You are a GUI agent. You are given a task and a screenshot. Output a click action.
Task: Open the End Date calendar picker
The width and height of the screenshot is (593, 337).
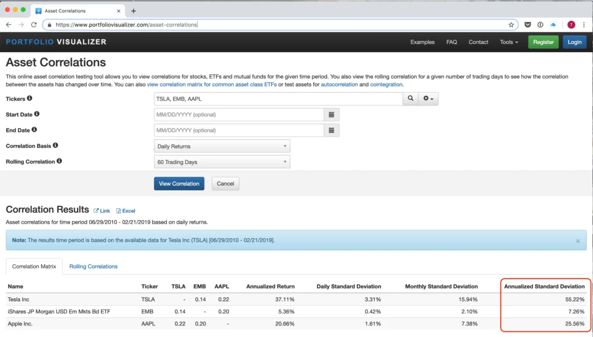(x=331, y=130)
